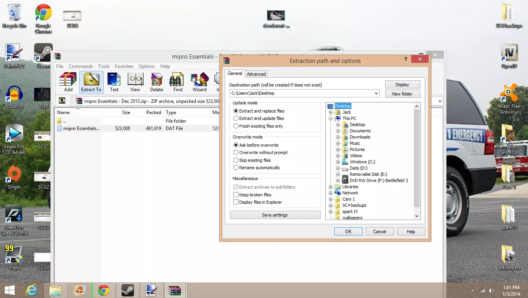Choose Extract and replace files option

pos(259,111)
